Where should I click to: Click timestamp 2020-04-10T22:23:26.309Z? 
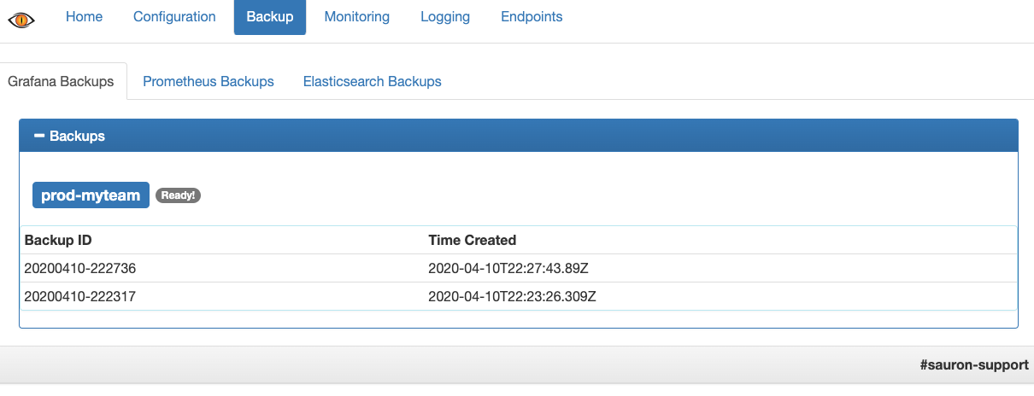point(512,296)
